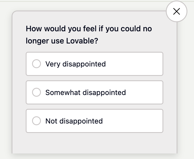Choose the Not disappointed answer card
This screenshot has height=159, width=194.
[x=95, y=121]
